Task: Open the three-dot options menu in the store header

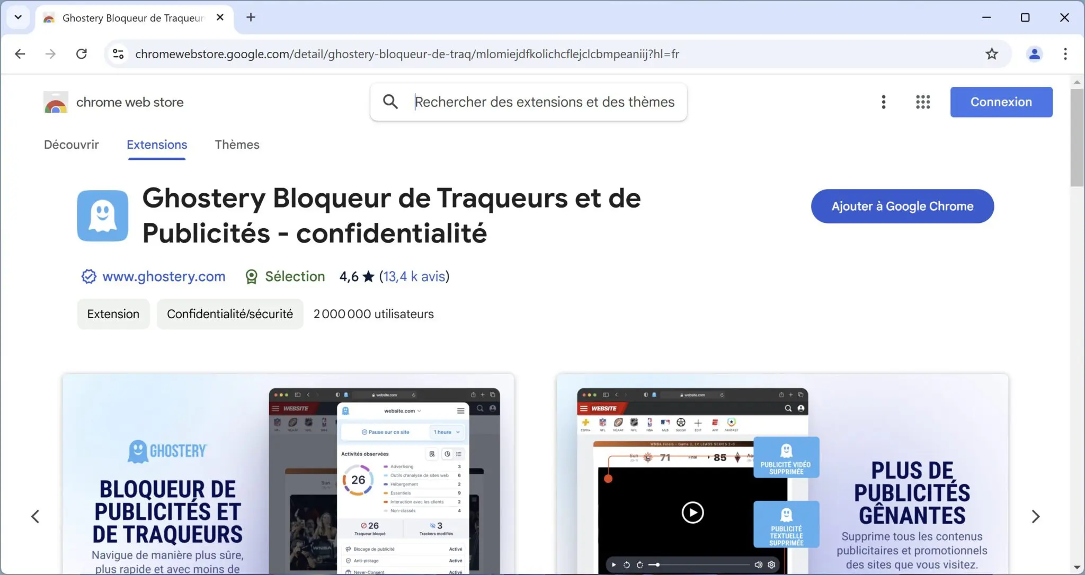Action: pos(883,102)
